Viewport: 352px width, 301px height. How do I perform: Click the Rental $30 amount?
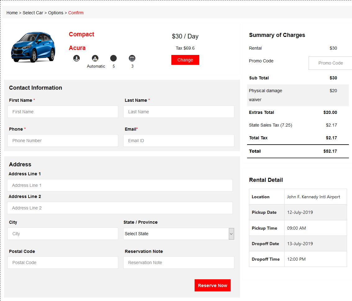click(x=333, y=48)
